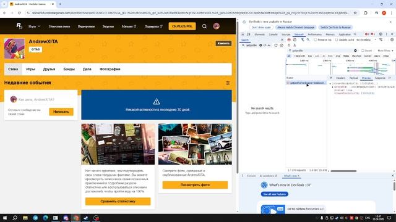Open the drawer kebab menu beside Console
The height and width of the screenshot is (222, 396).
(x=243, y=176)
